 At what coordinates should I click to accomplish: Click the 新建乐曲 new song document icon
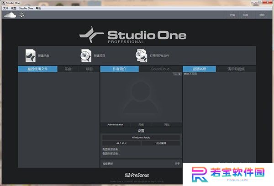[x=31, y=55]
